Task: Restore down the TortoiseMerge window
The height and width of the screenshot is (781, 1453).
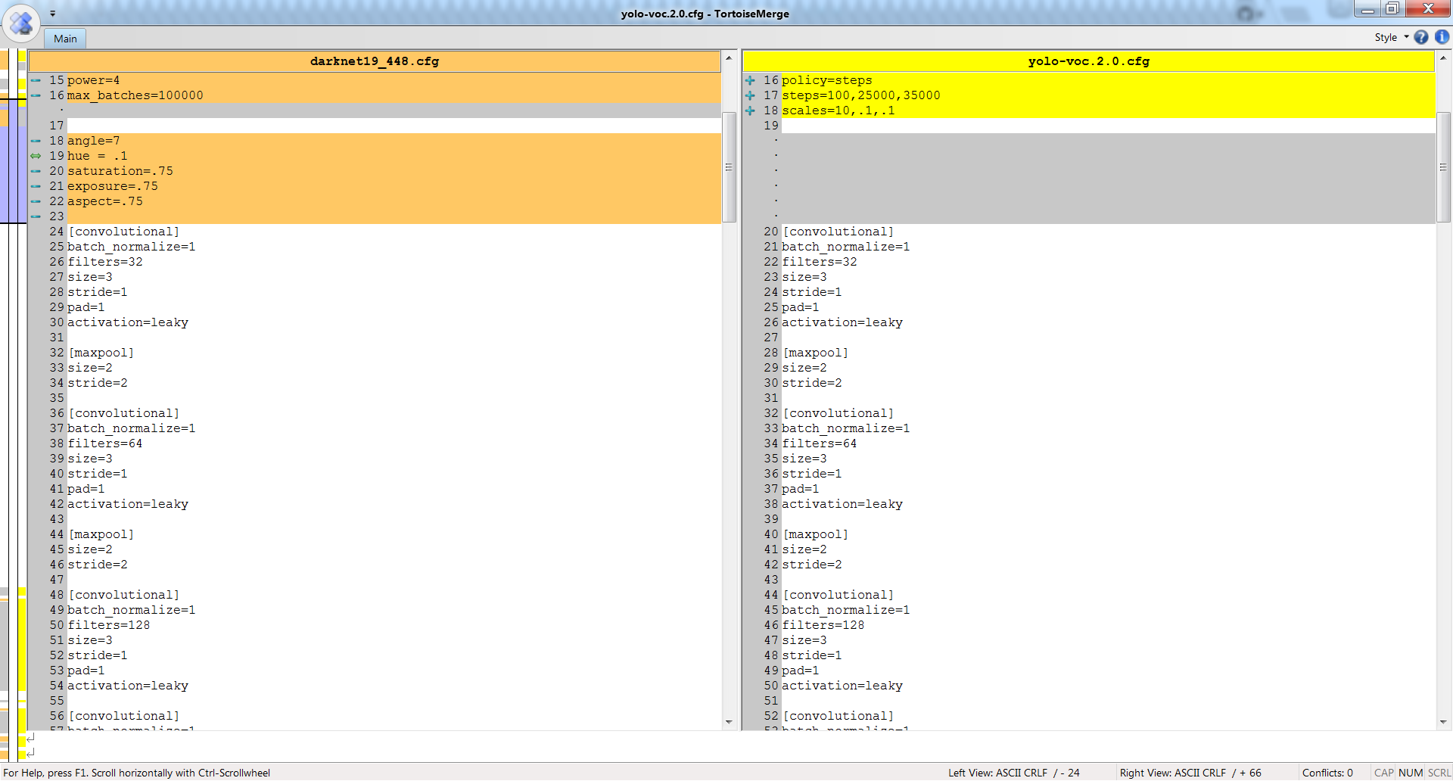Action: pyautogui.click(x=1392, y=9)
